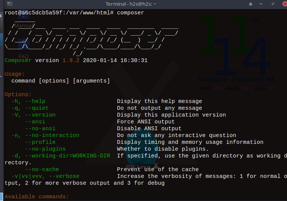Click the typed 'composer' command at the prompt
The height and width of the screenshot is (201, 287).
130,12
